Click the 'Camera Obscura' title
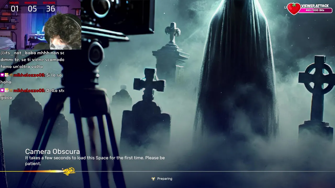335x188 pixels. (53, 151)
